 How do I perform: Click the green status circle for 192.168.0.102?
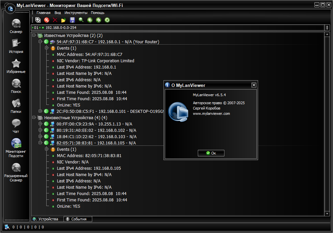click(x=46, y=130)
